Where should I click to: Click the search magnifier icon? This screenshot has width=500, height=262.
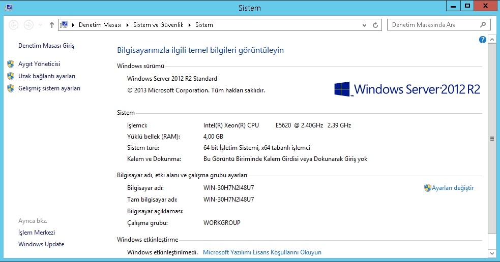click(483, 24)
